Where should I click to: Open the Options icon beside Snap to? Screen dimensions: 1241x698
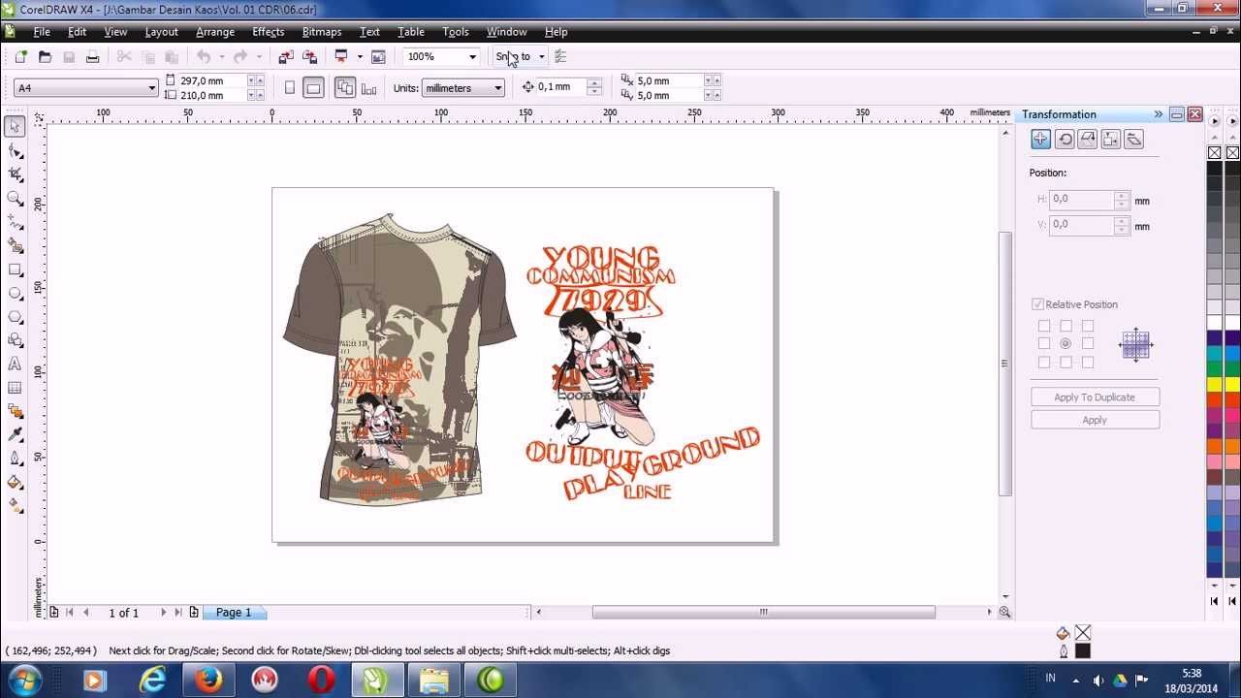[560, 57]
